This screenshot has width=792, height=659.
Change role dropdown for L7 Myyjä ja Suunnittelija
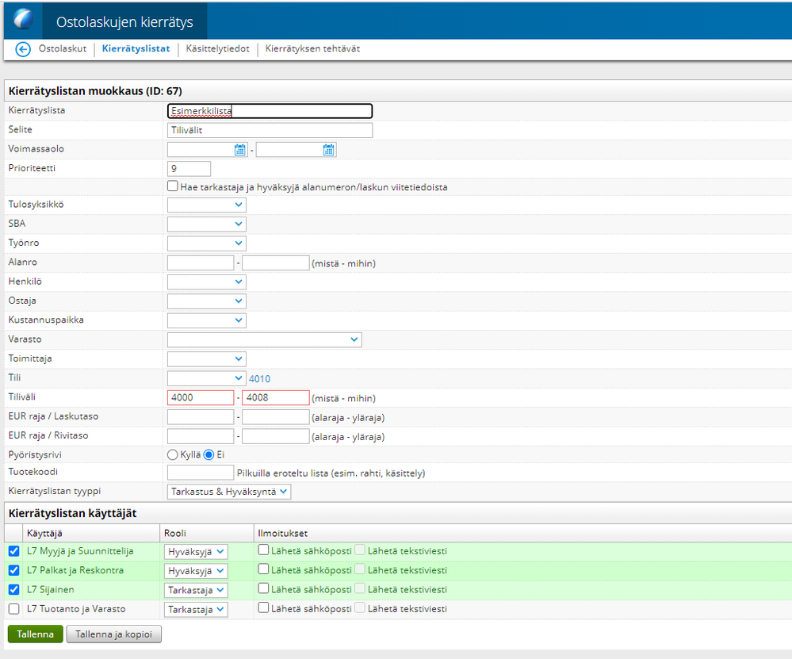[x=196, y=552]
